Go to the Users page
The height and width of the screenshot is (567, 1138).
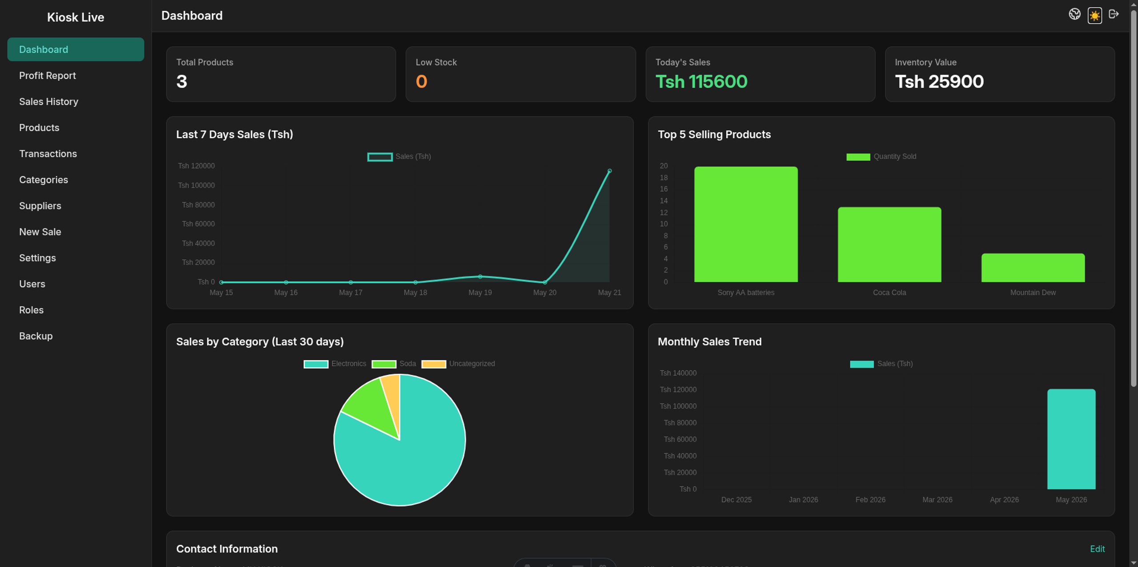[76, 284]
